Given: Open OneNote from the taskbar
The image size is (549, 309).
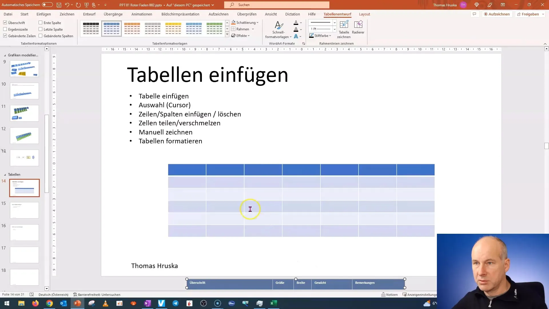Looking at the screenshot, I should coord(148,303).
